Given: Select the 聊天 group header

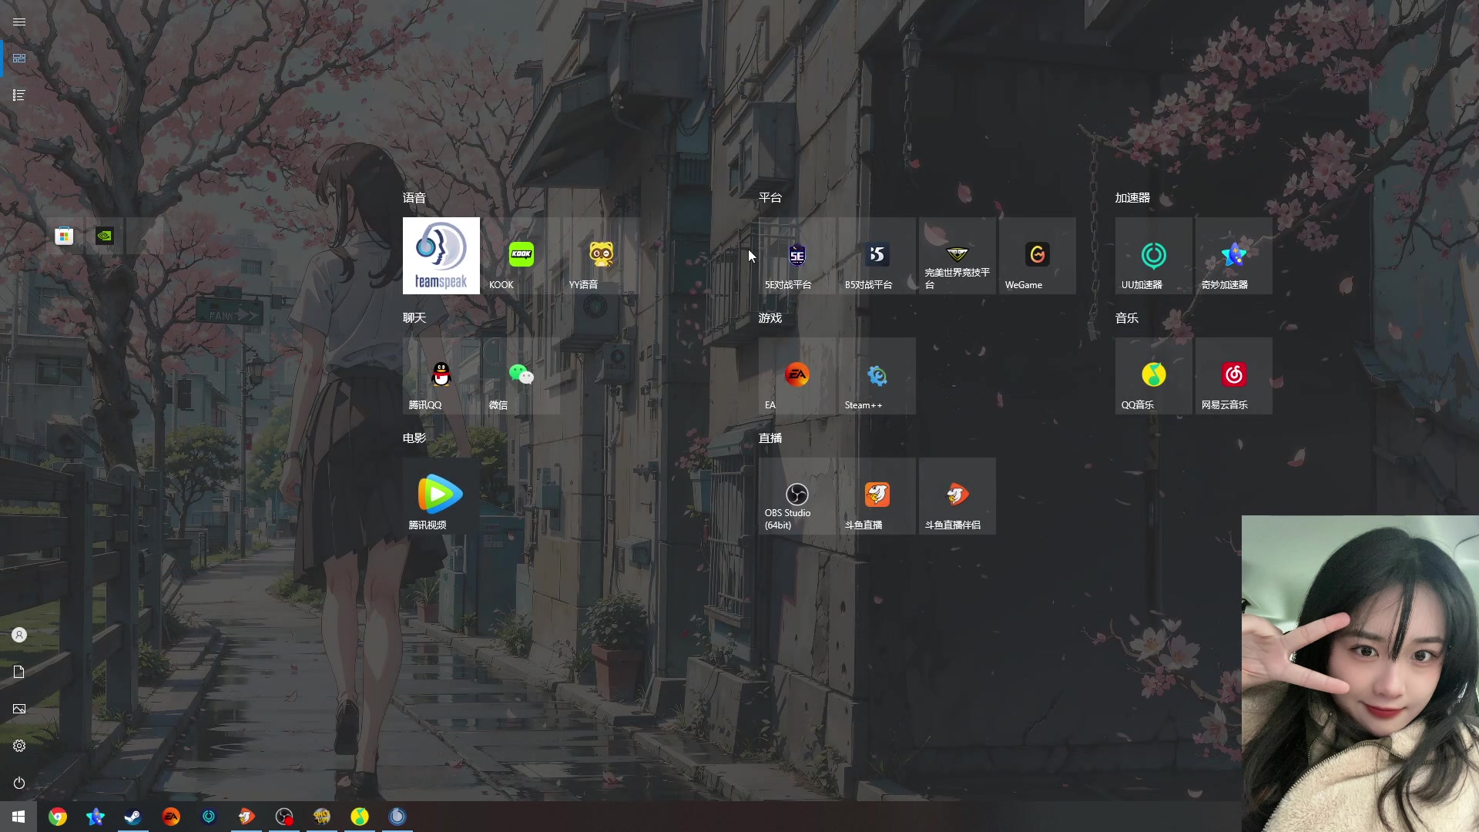Looking at the screenshot, I should coord(414,318).
